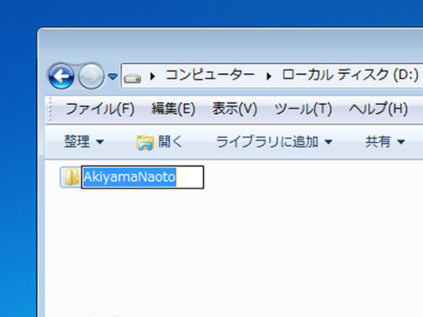Open the ツール(T) menu

(x=303, y=109)
